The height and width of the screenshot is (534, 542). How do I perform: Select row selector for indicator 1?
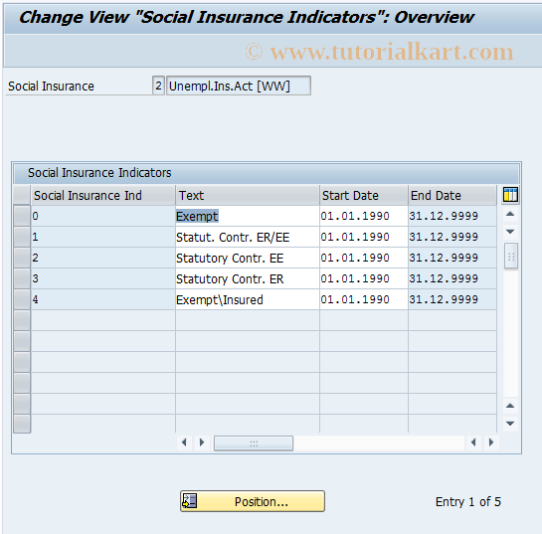click(22, 237)
